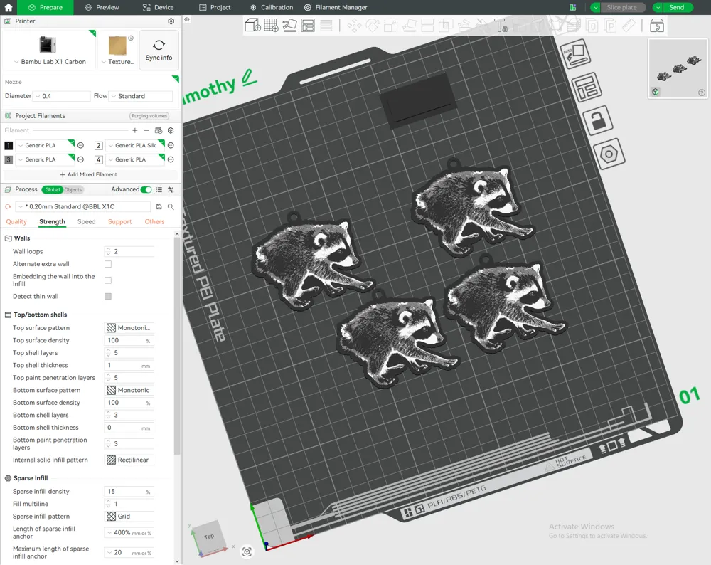711x565 pixels.
Task: Click the Purging volumes button
Action: coord(149,116)
